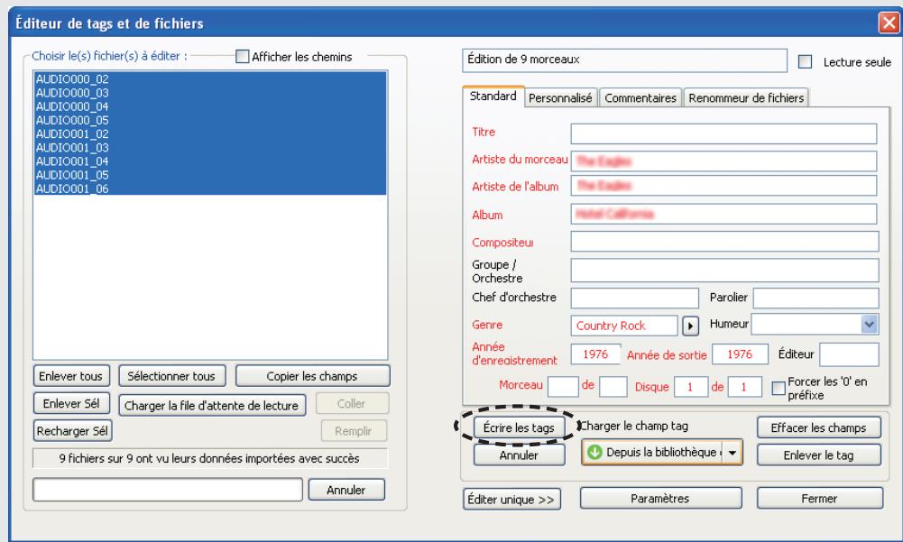Screen dimensions: 903x542
Task: Click the disabled Coller button
Action: (x=351, y=403)
